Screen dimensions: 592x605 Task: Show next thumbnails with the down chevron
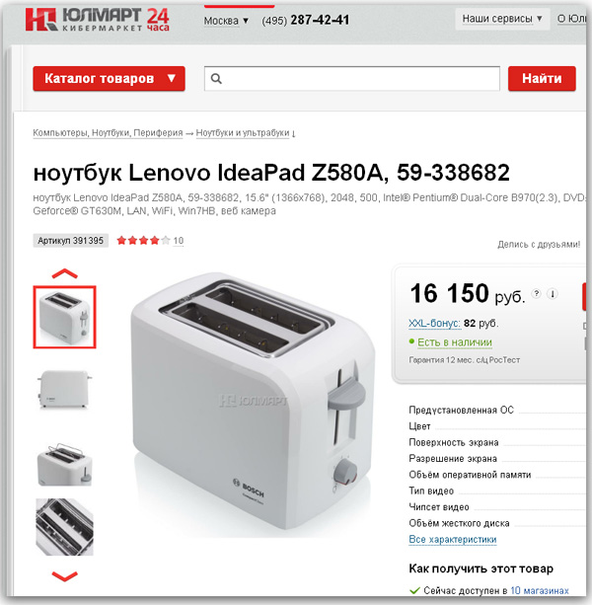(65, 576)
